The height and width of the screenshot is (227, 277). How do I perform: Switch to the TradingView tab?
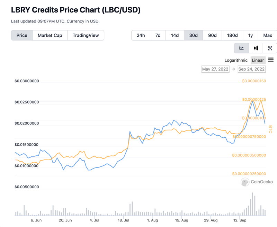point(86,35)
